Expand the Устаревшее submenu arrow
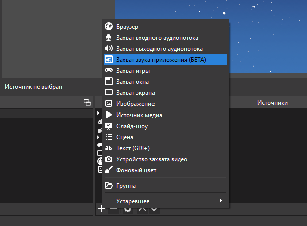Image resolution: width=307 pixels, height=226 pixels. point(221,201)
